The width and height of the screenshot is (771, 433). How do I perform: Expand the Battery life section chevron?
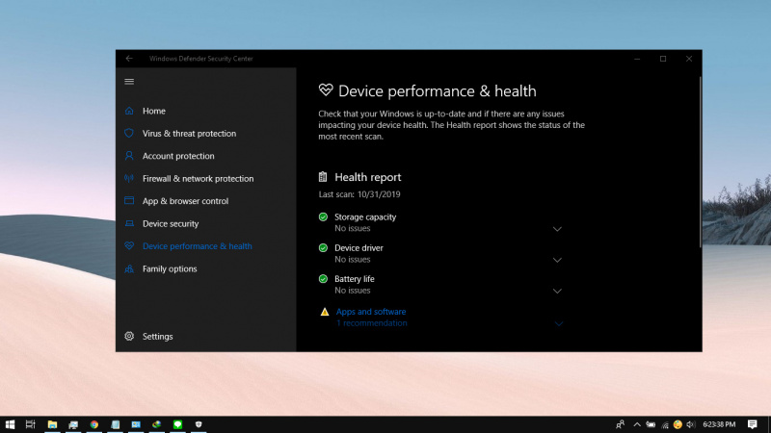[x=557, y=291]
